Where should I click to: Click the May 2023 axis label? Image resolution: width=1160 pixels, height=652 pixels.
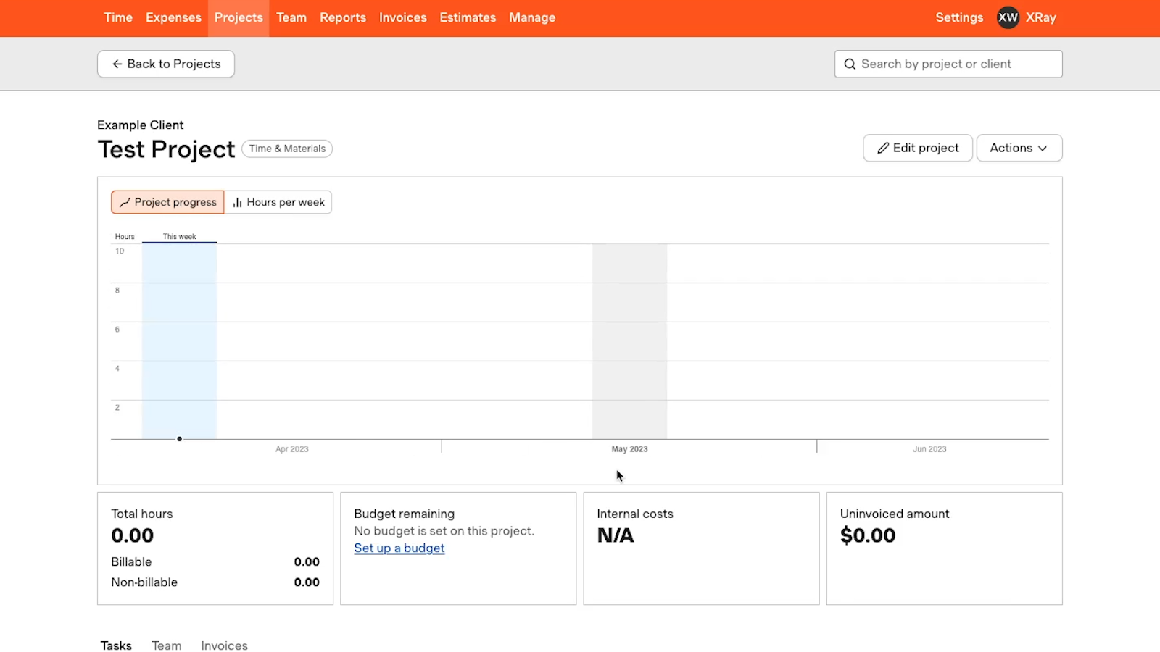point(629,449)
